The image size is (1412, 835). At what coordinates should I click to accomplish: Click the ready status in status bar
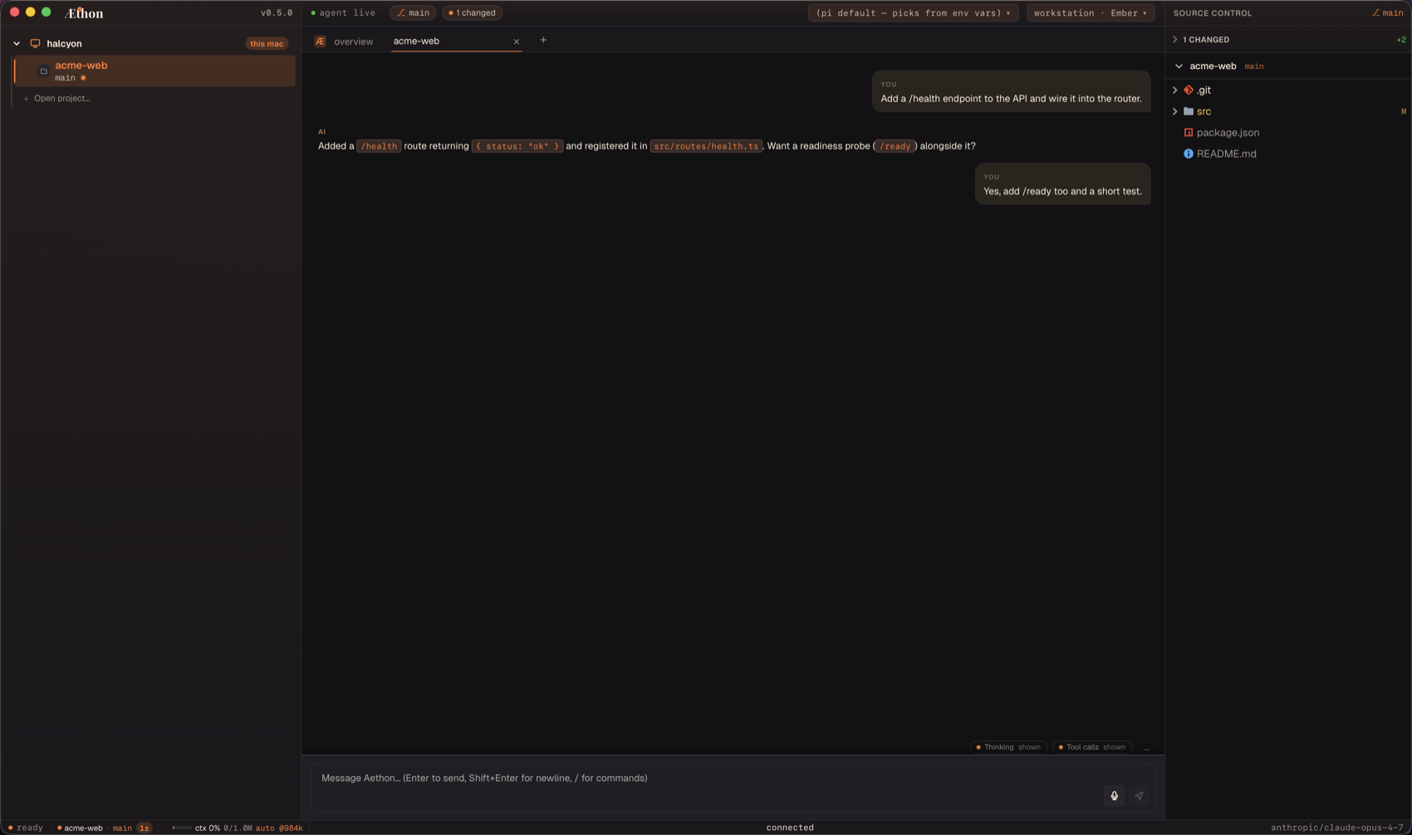click(25, 828)
